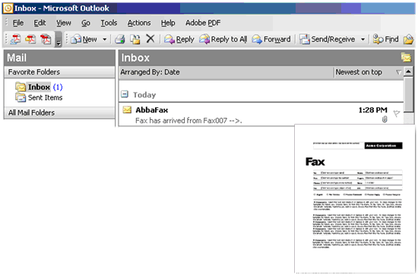Click the fax document preview thumbnail

[355, 198]
